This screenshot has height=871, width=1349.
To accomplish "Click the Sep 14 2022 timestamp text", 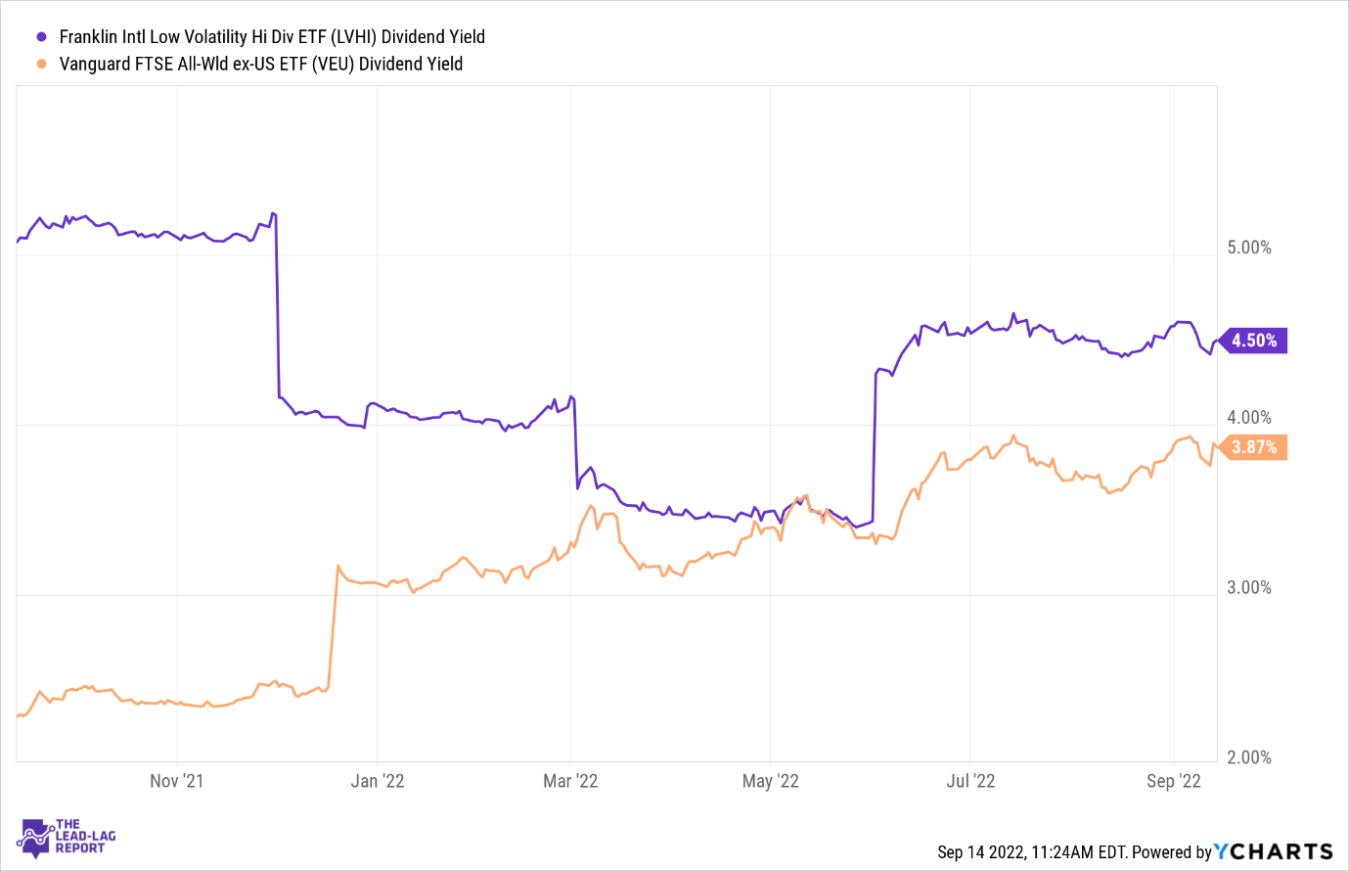I will tap(1031, 852).
